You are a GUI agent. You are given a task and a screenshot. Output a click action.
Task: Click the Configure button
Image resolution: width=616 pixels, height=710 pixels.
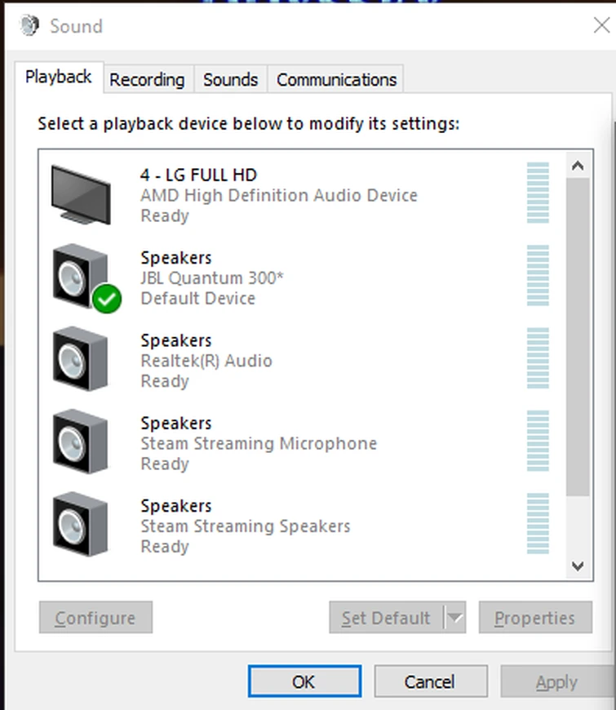pyautogui.click(x=95, y=619)
